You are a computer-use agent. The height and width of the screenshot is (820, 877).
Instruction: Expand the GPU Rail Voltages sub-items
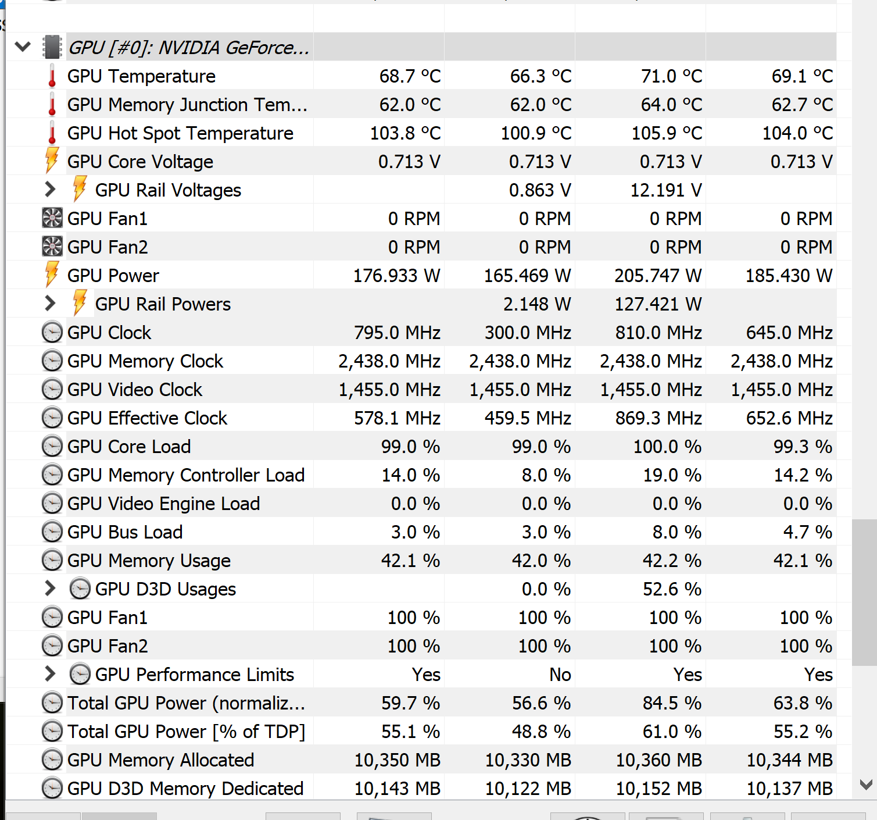click(x=51, y=190)
